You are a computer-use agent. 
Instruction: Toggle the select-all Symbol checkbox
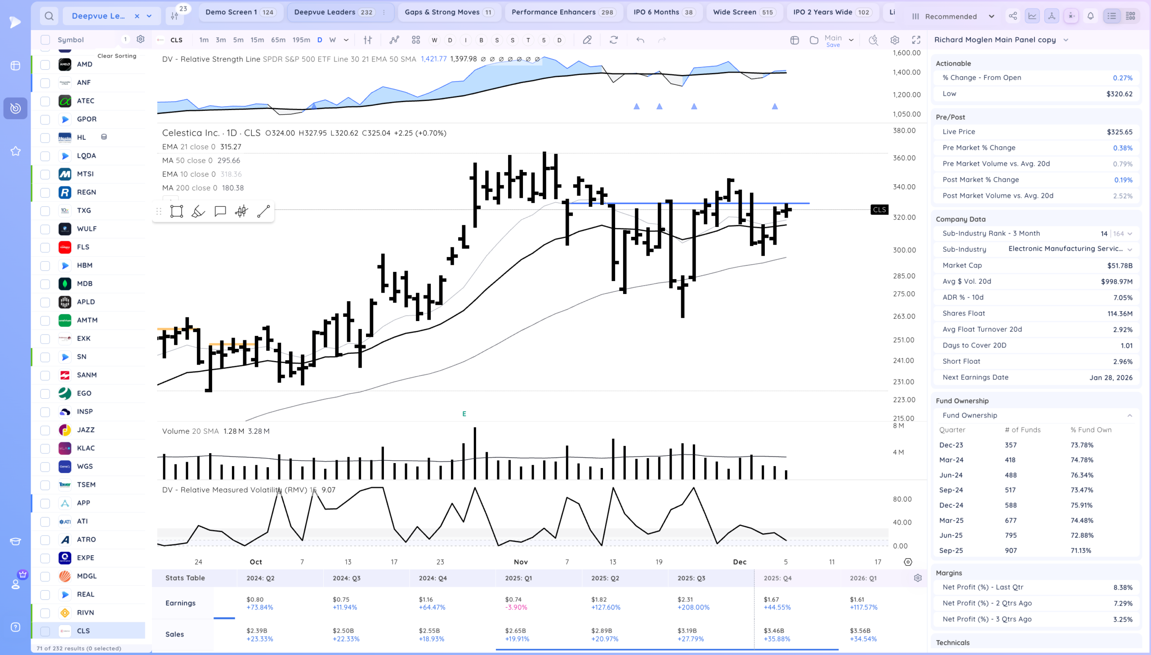tap(45, 40)
